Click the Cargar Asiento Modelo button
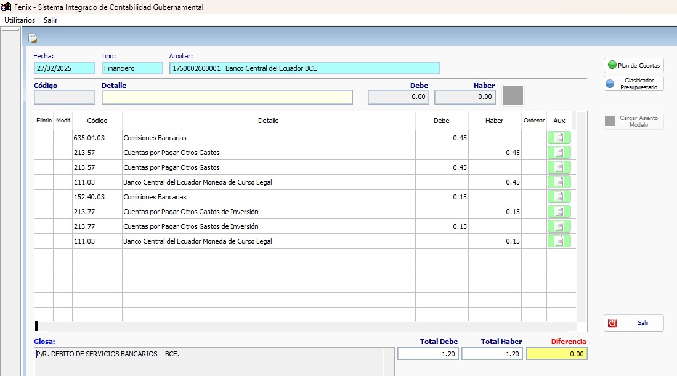Screen dimensions: 677x376 634,121
